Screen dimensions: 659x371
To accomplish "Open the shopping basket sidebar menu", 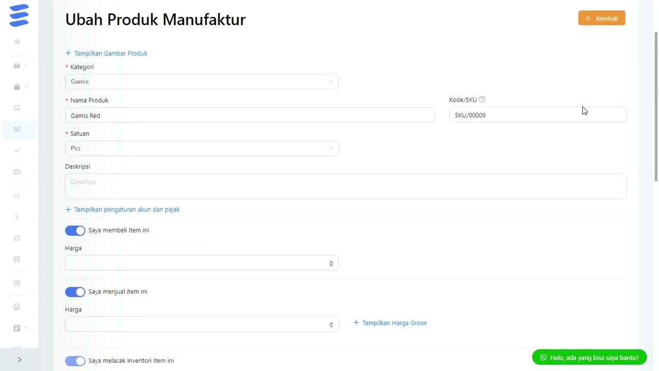I will (x=17, y=65).
